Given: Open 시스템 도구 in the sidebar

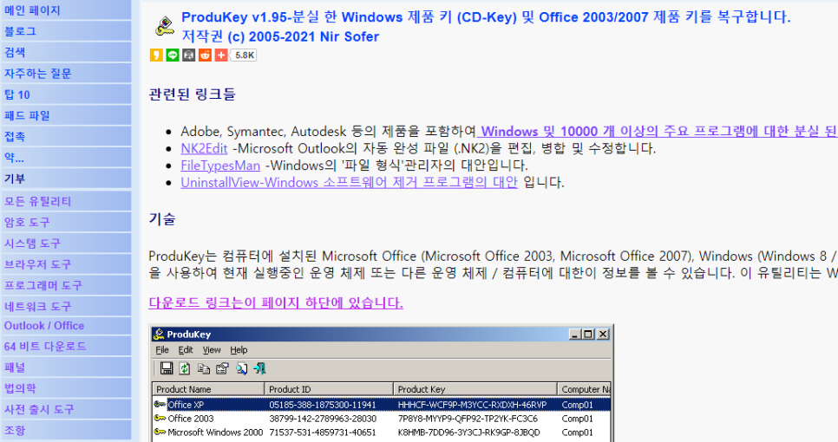Looking at the screenshot, I should [x=65, y=244].
